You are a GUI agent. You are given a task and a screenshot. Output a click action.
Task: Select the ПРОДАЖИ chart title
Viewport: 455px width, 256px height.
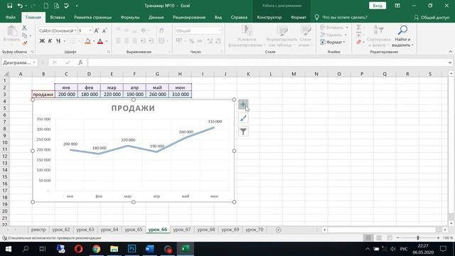point(133,108)
